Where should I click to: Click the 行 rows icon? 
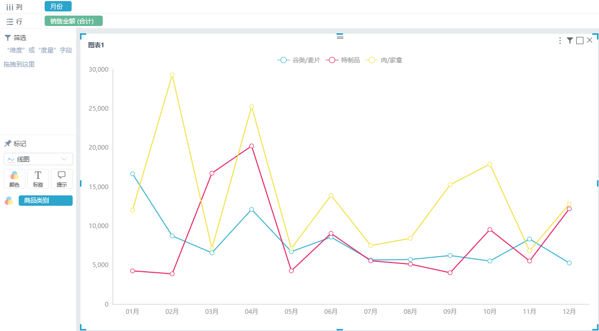[x=9, y=21]
